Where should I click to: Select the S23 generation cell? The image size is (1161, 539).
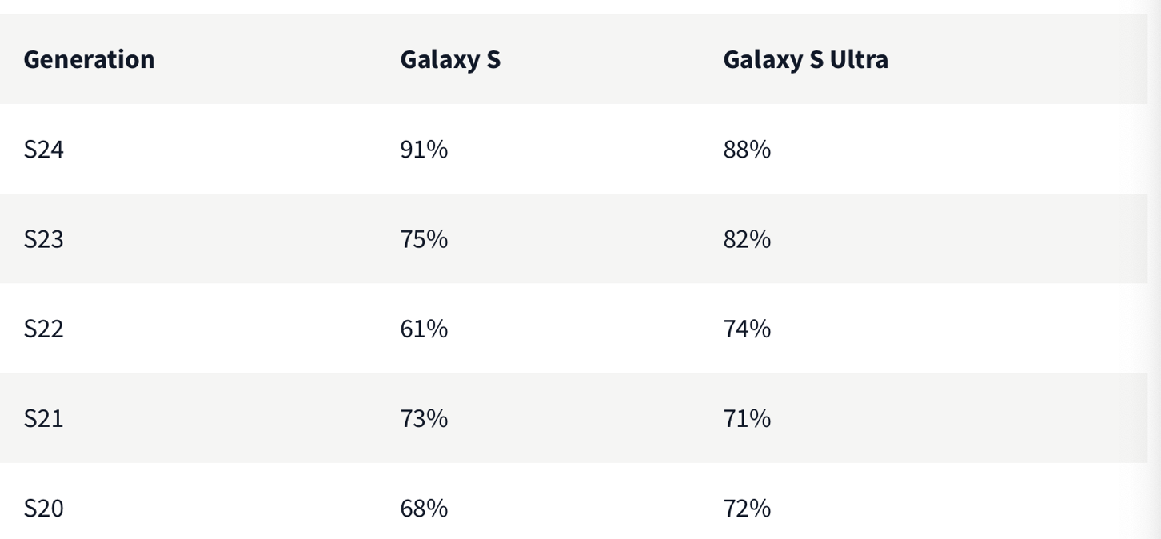tap(43, 239)
